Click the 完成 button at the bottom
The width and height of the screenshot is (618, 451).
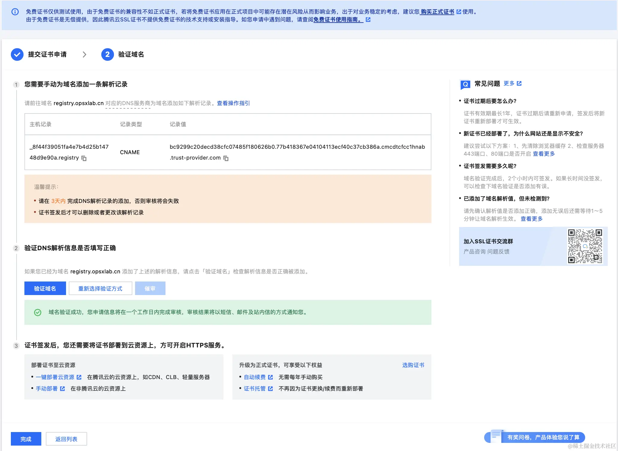[26, 439]
